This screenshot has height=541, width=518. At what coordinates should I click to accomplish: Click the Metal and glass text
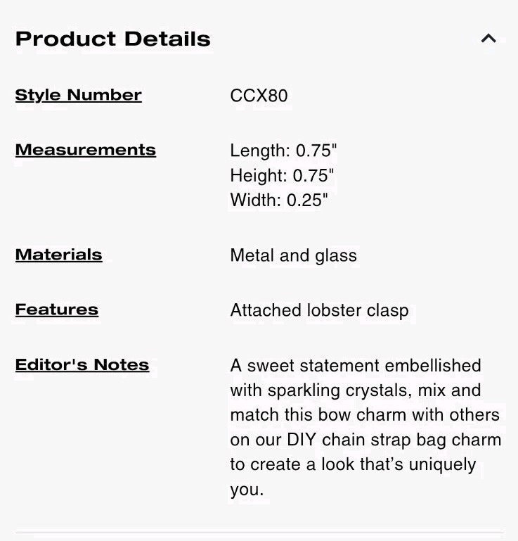coord(293,255)
